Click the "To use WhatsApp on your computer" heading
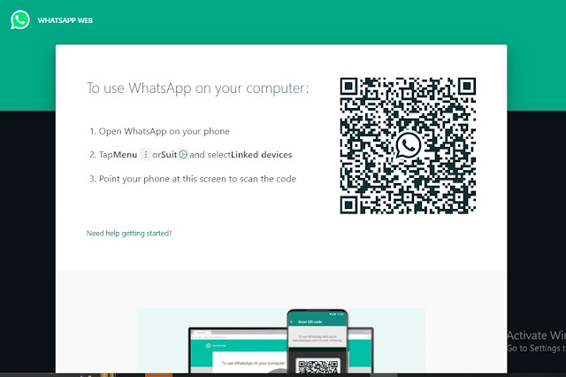The width and height of the screenshot is (566, 377). coord(198,88)
